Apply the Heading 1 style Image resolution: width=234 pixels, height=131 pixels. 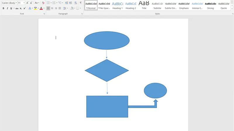pyautogui.click(x=118, y=5)
